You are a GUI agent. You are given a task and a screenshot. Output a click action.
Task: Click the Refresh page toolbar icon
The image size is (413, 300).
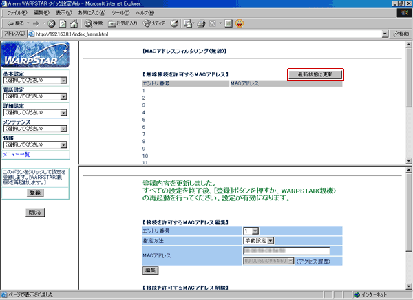point(63,23)
